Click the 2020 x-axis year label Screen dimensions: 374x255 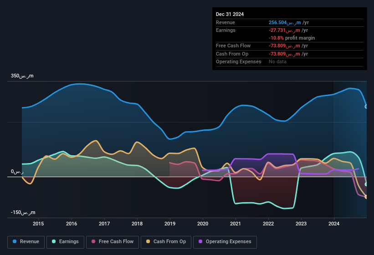pos(203,224)
